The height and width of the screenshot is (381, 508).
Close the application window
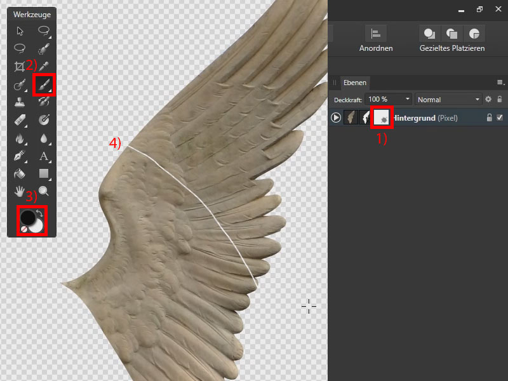[x=498, y=9]
